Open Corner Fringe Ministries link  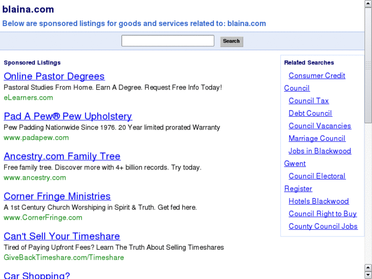(57, 196)
